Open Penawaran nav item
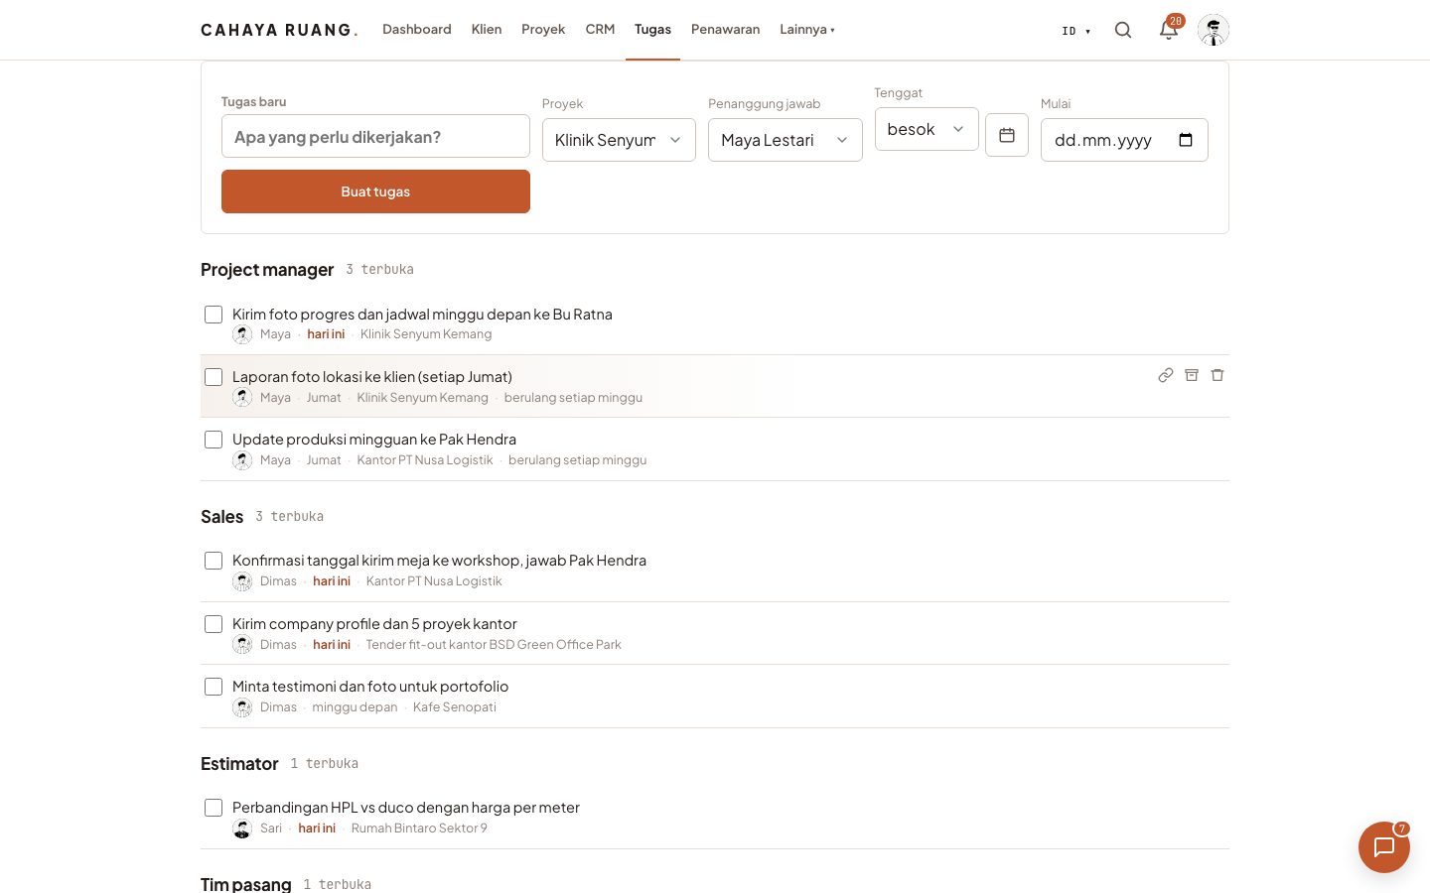The image size is (1430, 893). (x=725, y=30)
